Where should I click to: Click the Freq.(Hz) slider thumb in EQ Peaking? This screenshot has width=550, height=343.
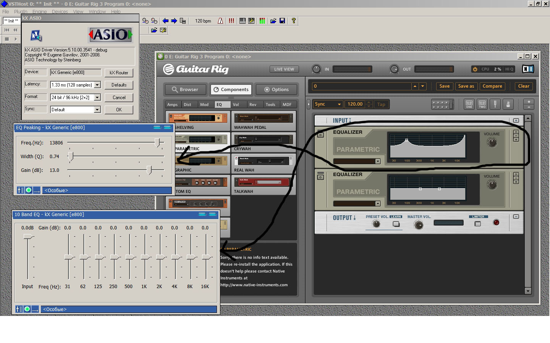click(157, 143)
